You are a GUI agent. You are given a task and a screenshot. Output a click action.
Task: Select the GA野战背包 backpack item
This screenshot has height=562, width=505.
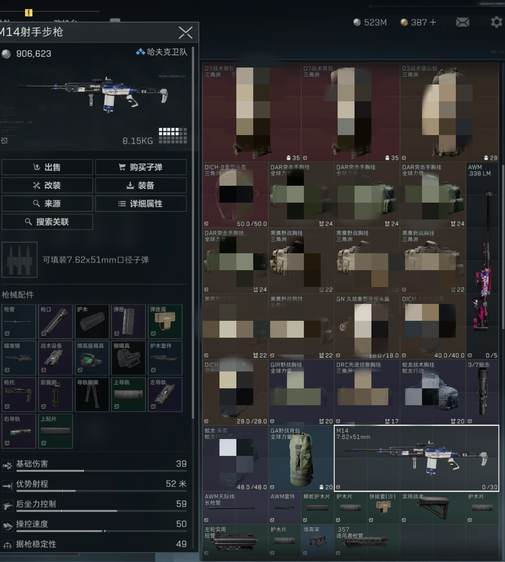tap(301, 458)
